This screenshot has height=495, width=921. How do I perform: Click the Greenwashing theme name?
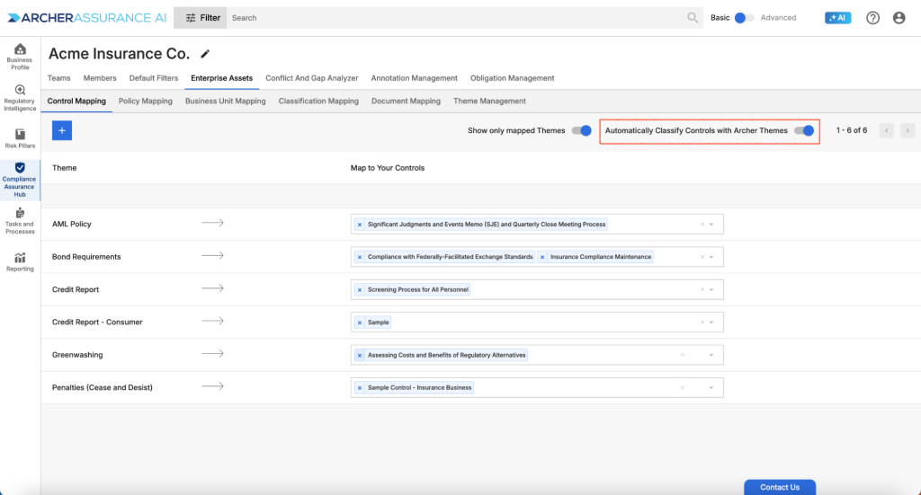click(x=77, y=355)
